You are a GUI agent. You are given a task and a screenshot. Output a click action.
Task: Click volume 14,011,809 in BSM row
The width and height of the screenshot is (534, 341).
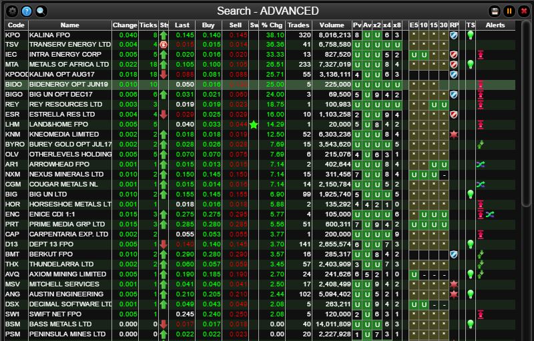333,324
